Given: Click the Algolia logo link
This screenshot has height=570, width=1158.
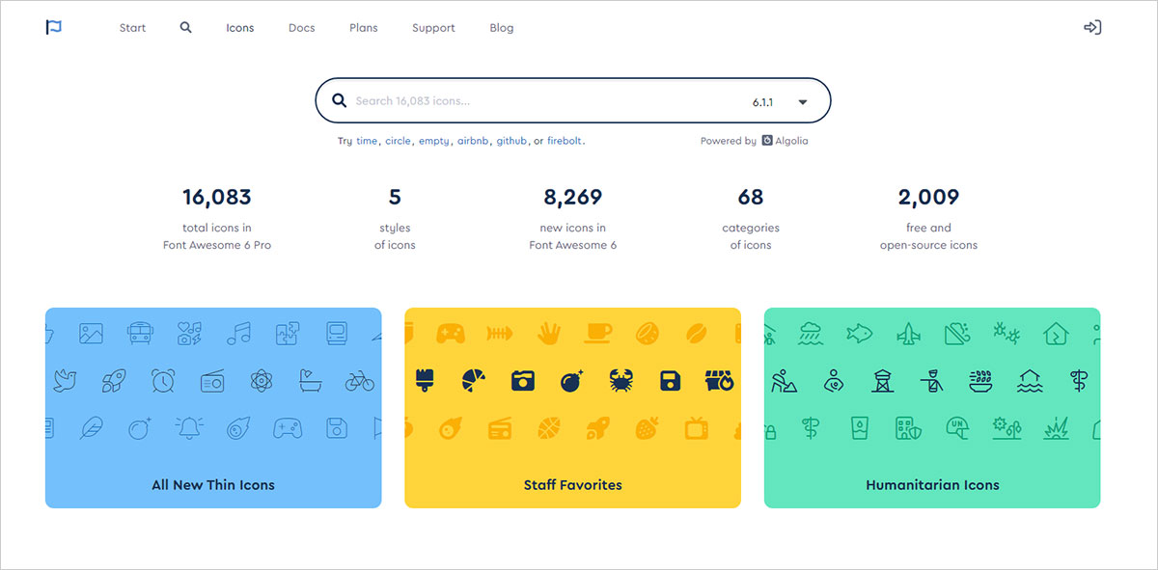Looking at the screenshot, I should click(786, 141).
